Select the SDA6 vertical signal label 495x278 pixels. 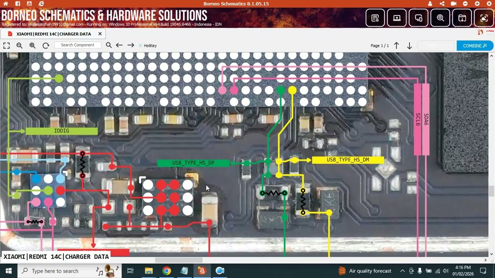pyautogui.click(x=426, y=119)
